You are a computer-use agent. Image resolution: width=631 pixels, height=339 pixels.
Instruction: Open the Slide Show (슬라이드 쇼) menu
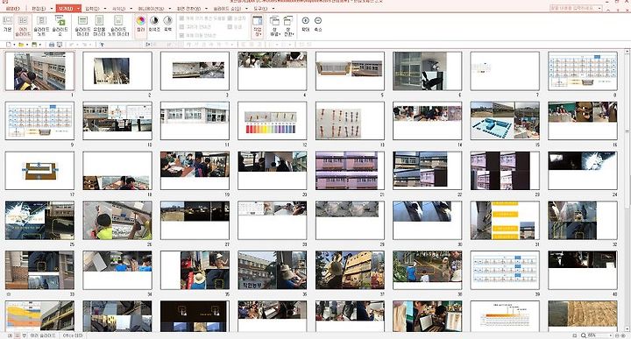click(x=227, y=9)
